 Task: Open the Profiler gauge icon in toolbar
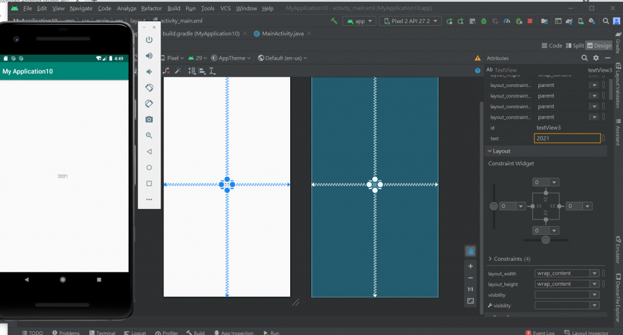[x=507, y=21]
